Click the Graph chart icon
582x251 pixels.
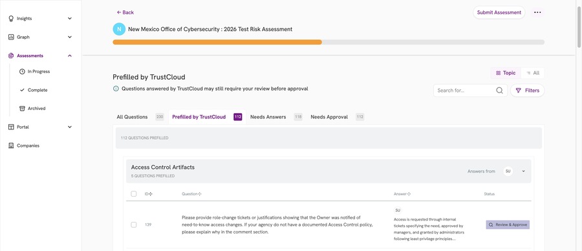[11, 37]
